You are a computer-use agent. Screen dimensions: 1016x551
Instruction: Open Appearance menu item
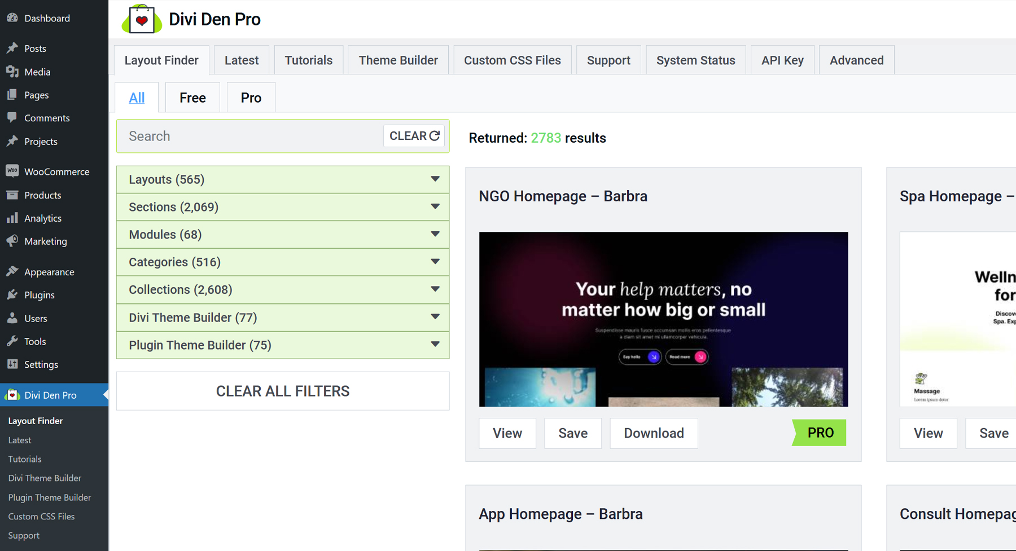click(x=54, y=272)
